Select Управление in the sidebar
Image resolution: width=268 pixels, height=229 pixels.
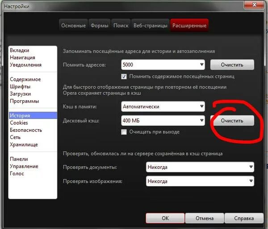tap(33, 166)
